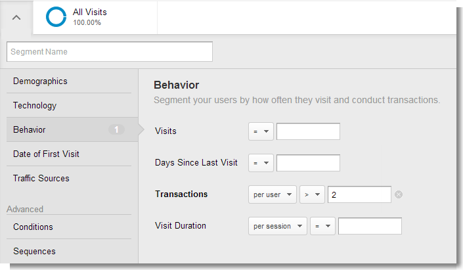Click the Transactions value field containing 2
This screenshot has width=463, height=270.
pyautogui.click(x=359, y=194)
